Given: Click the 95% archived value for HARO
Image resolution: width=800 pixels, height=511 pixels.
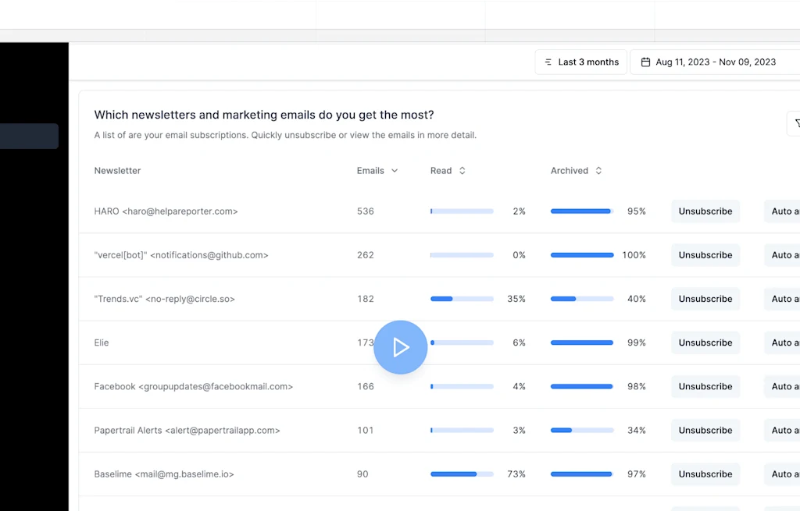Looking at the screenshot, I should [x=636, y=211].
